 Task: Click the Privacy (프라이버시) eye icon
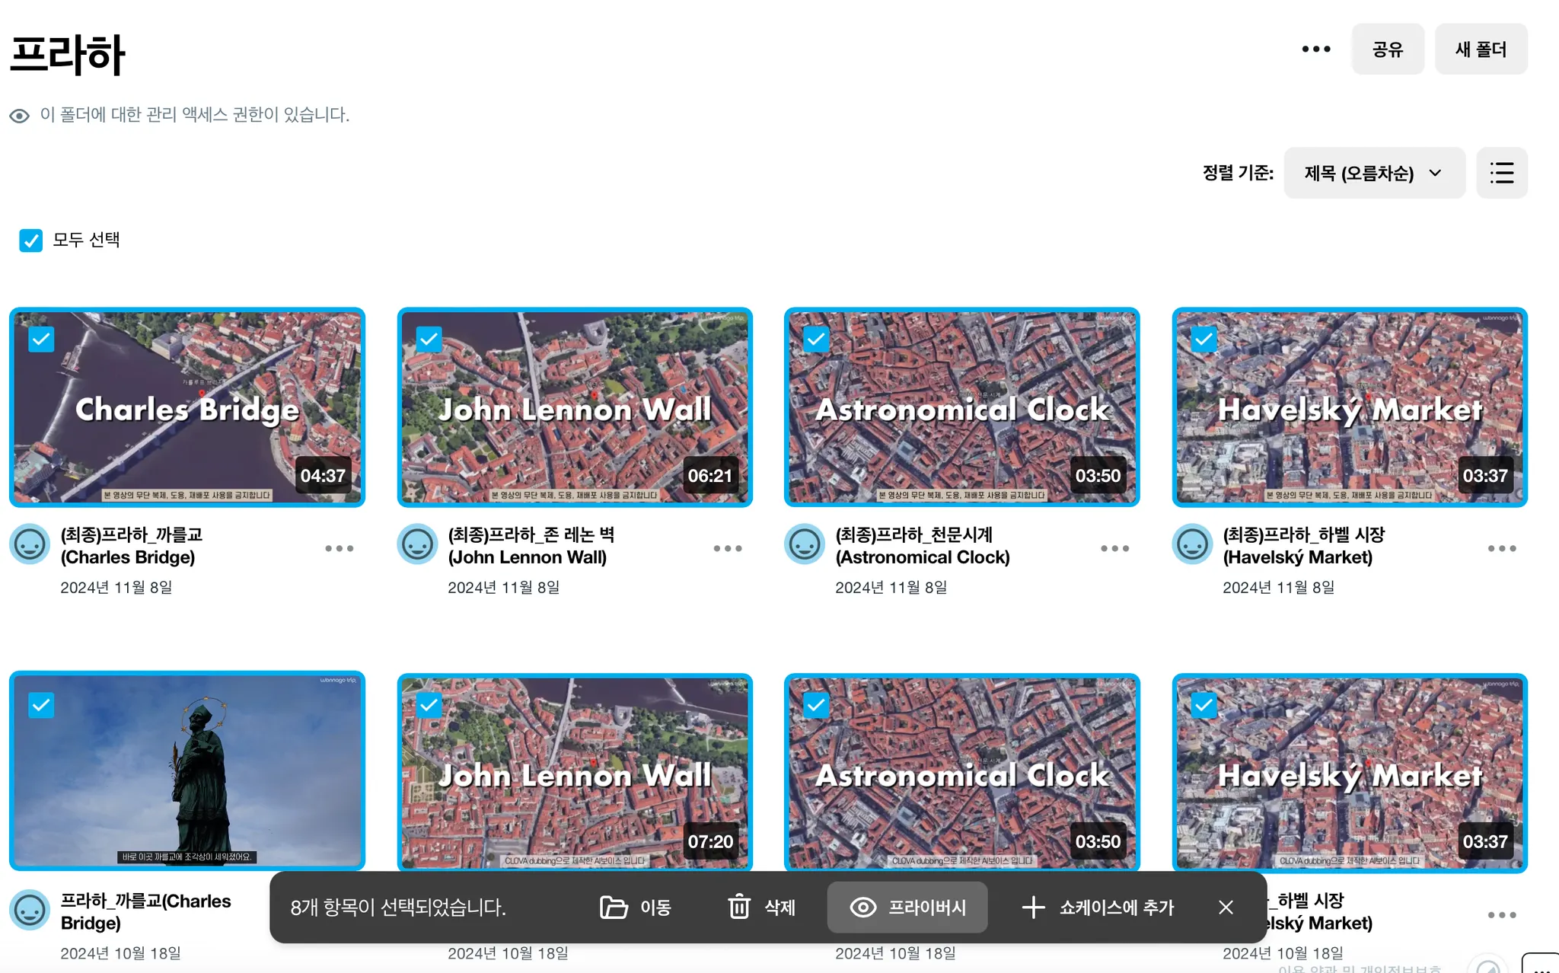click(863, 907)
